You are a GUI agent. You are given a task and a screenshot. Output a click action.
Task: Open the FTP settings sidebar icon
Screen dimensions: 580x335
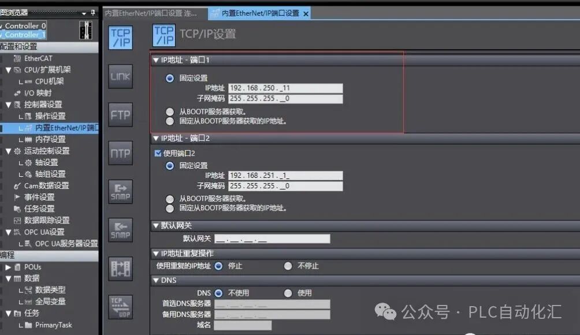pos(121,115)
